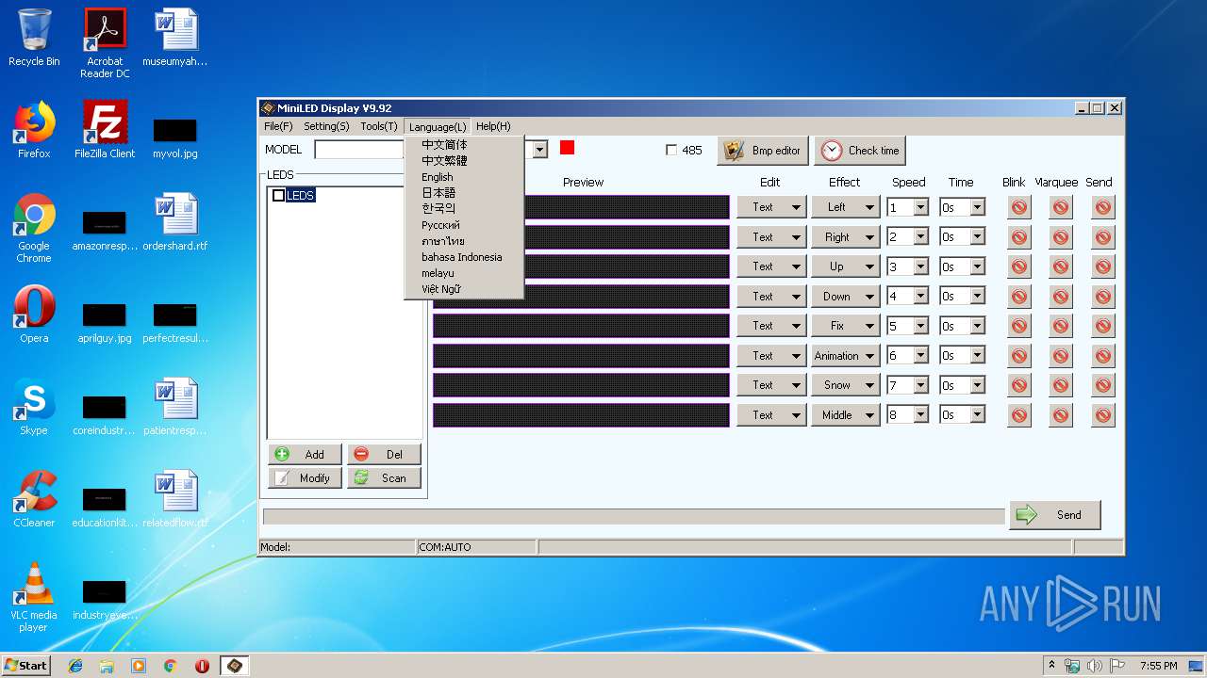Open the Right effect dropdown
1207x678 pixels.
[846, 237]
